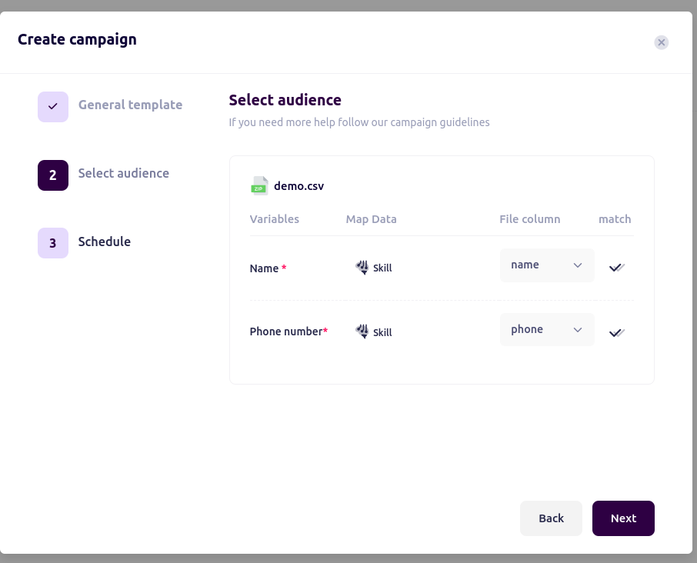This screenshot has height=563, width=697.
Task: Click the campaign guidelines help text
Action: point(359,122)
